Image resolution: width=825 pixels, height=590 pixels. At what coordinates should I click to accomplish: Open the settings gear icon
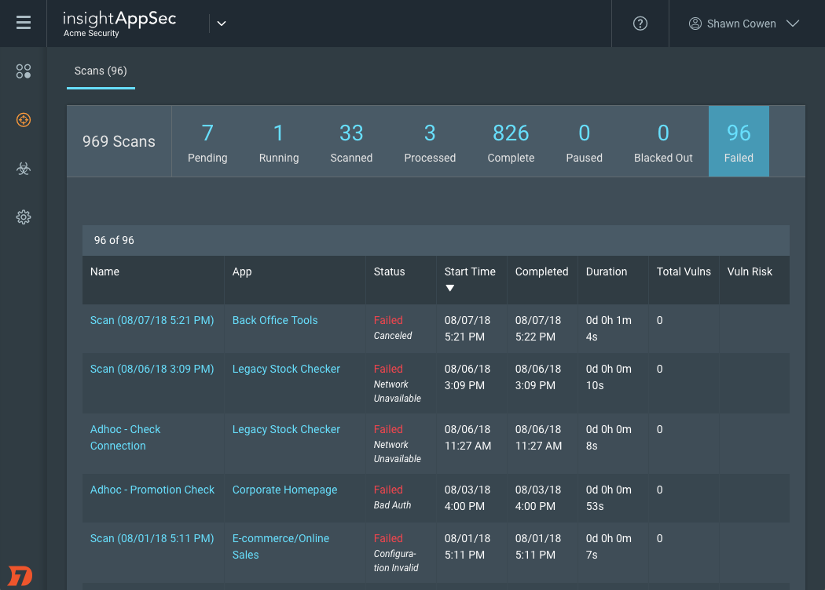(24, 217)
